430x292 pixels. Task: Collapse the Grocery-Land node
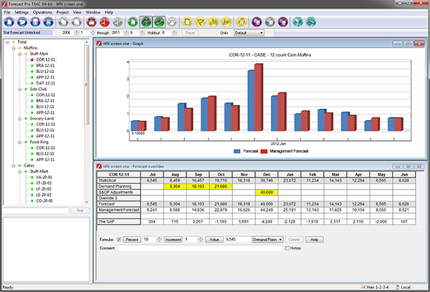point(19,119)
